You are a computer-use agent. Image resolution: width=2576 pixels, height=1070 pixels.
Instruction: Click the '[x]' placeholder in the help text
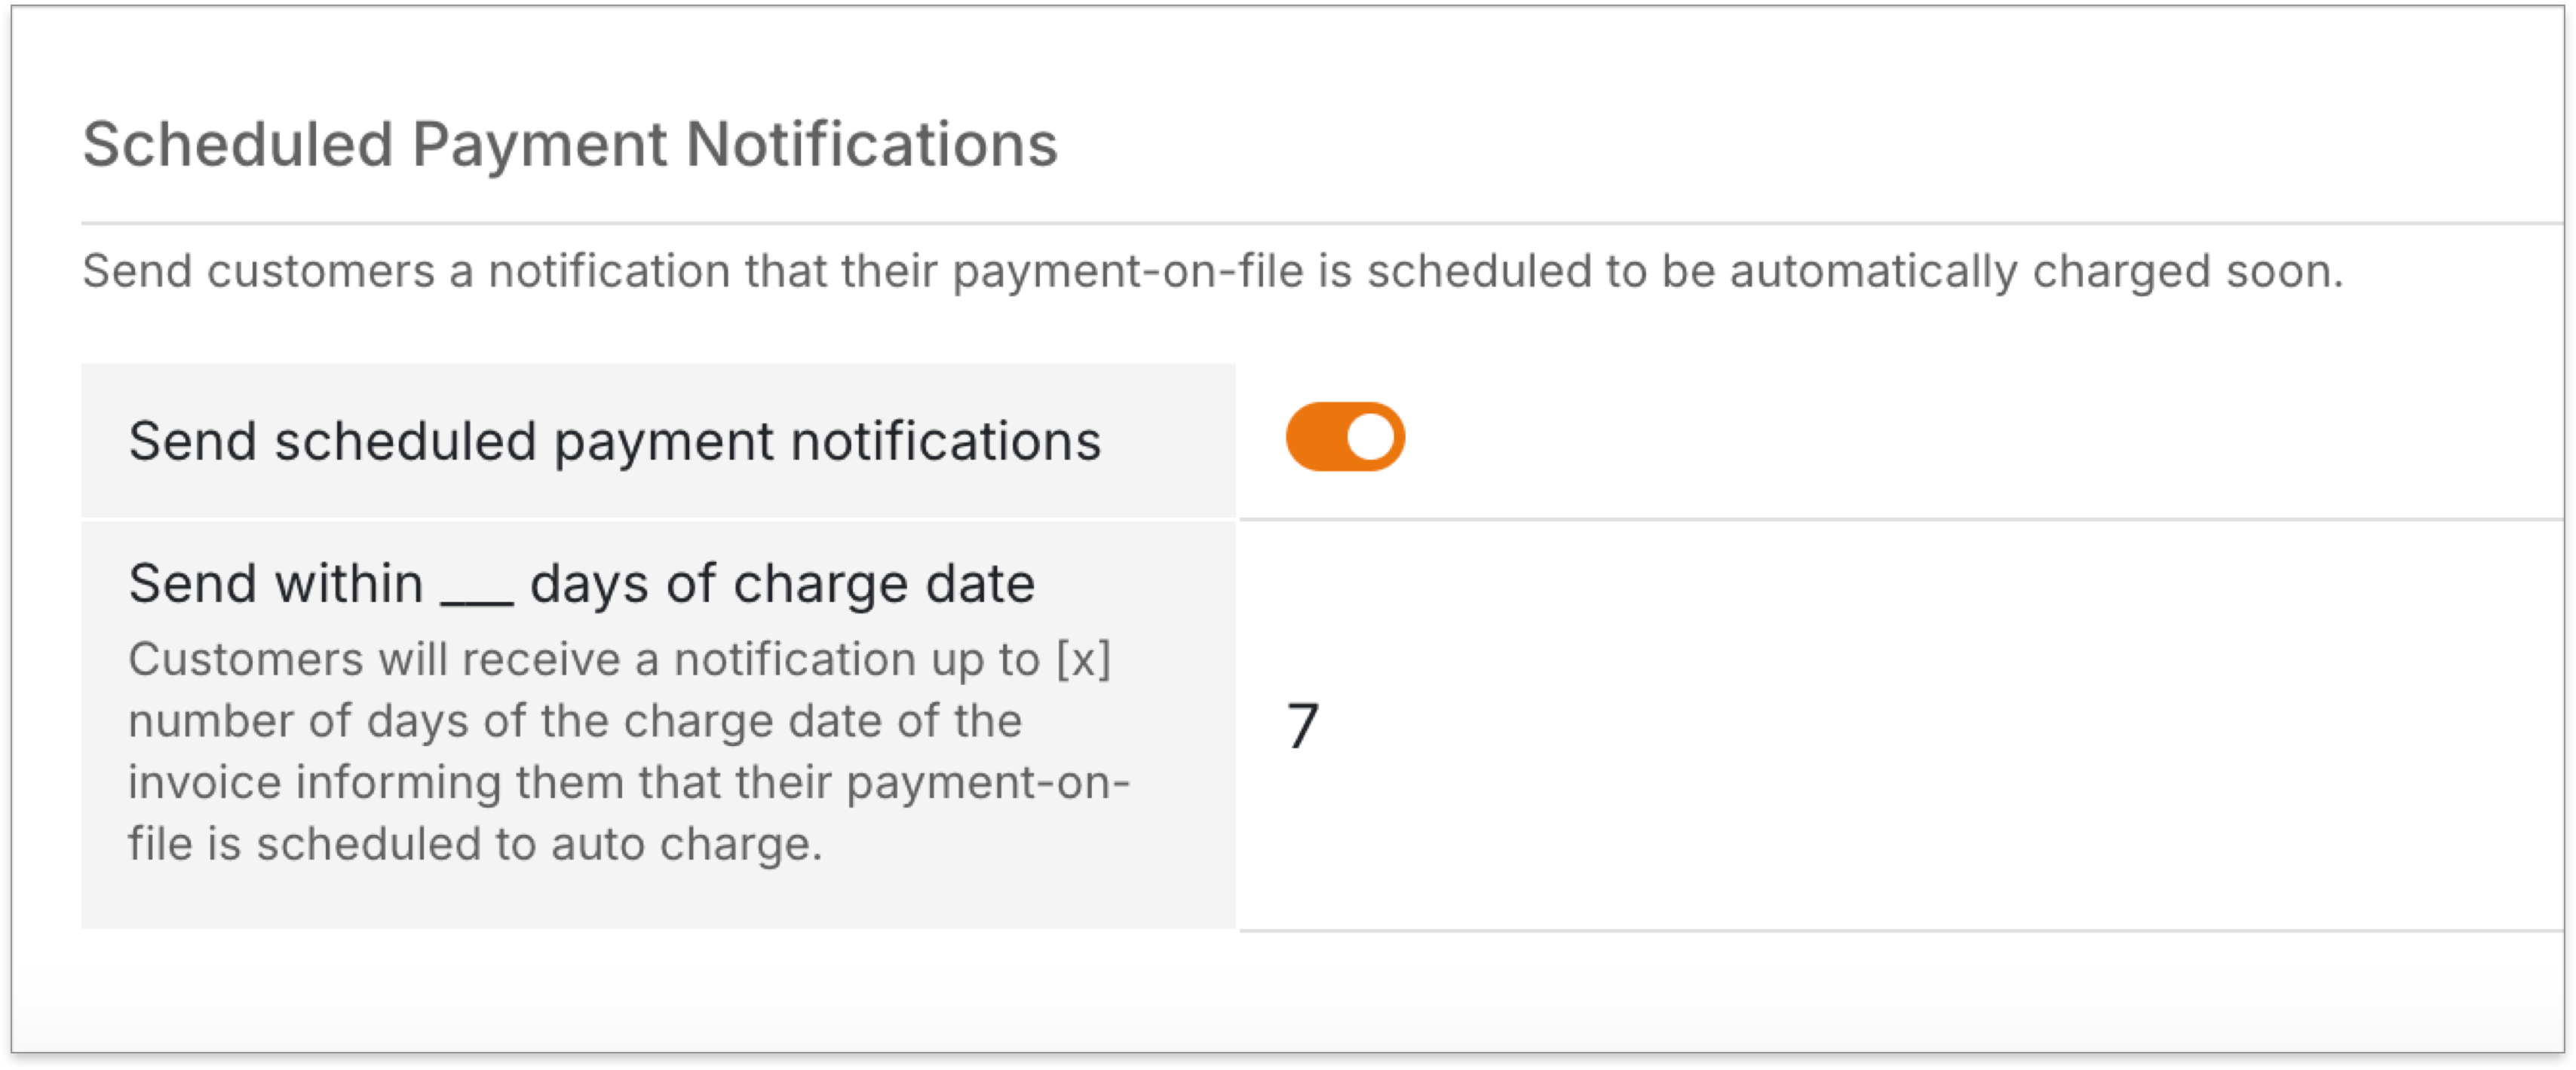click(x=1084, y=659)
